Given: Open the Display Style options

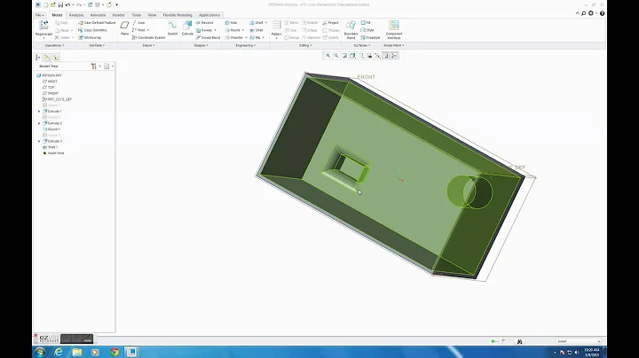Looking at the screenshot, I should tap(352, 56).
